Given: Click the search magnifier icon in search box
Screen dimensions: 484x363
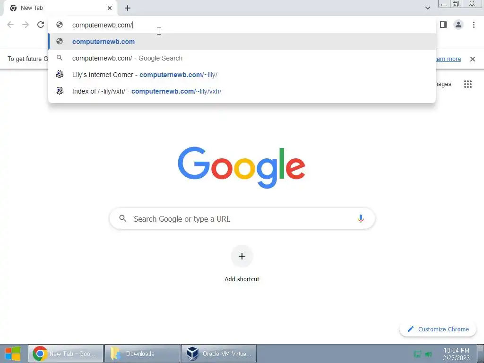Looking at the screenshot, I should (x=123, y=218).
